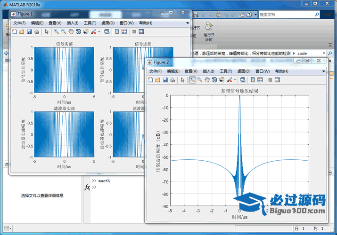The image size is (337, 235).
Task: Open 文件(F) menu in Figure 2
Action: pos(156,71)
